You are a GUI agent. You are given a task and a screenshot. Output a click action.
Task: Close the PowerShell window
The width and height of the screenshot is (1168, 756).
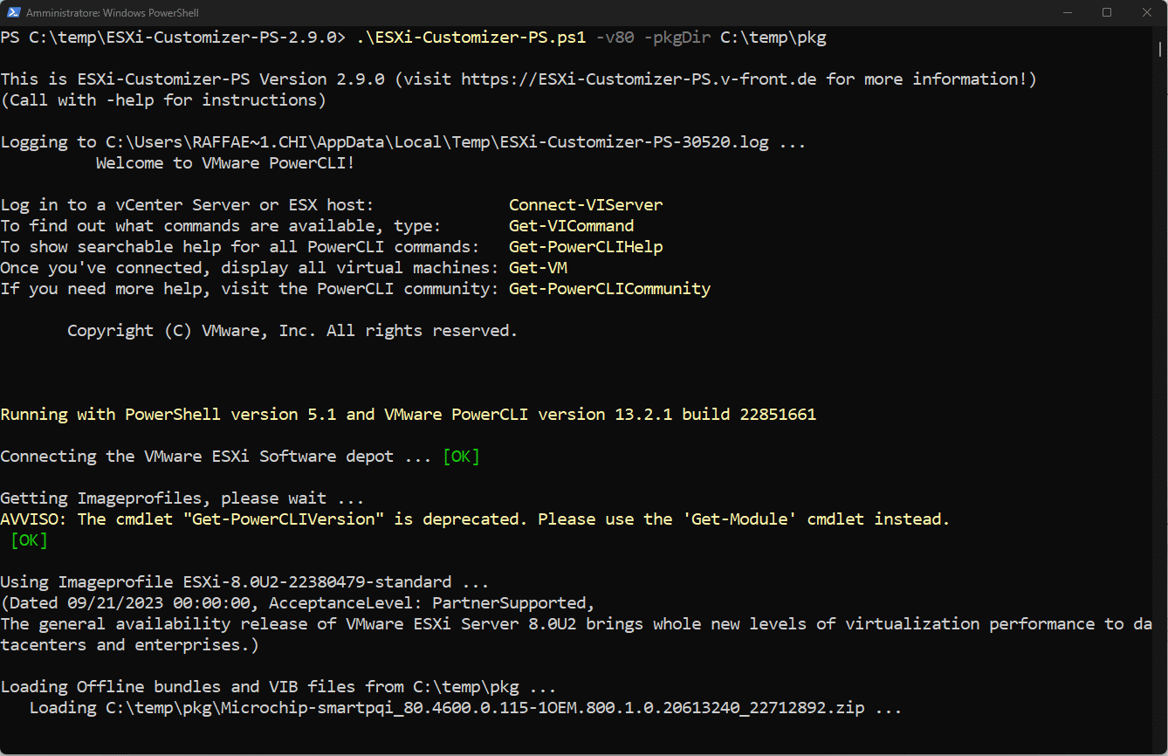pyautogui.click(x=1147, y=13)
